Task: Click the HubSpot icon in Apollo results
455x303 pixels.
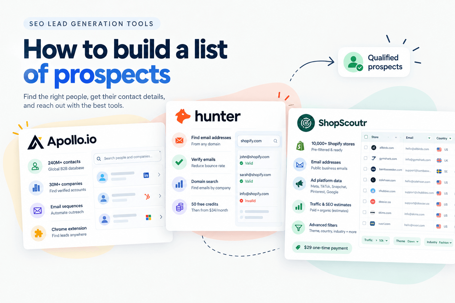Action: pos(147,196)
